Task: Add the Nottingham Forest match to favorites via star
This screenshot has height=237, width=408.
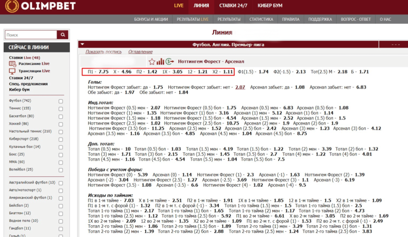Action: point(152,61)
